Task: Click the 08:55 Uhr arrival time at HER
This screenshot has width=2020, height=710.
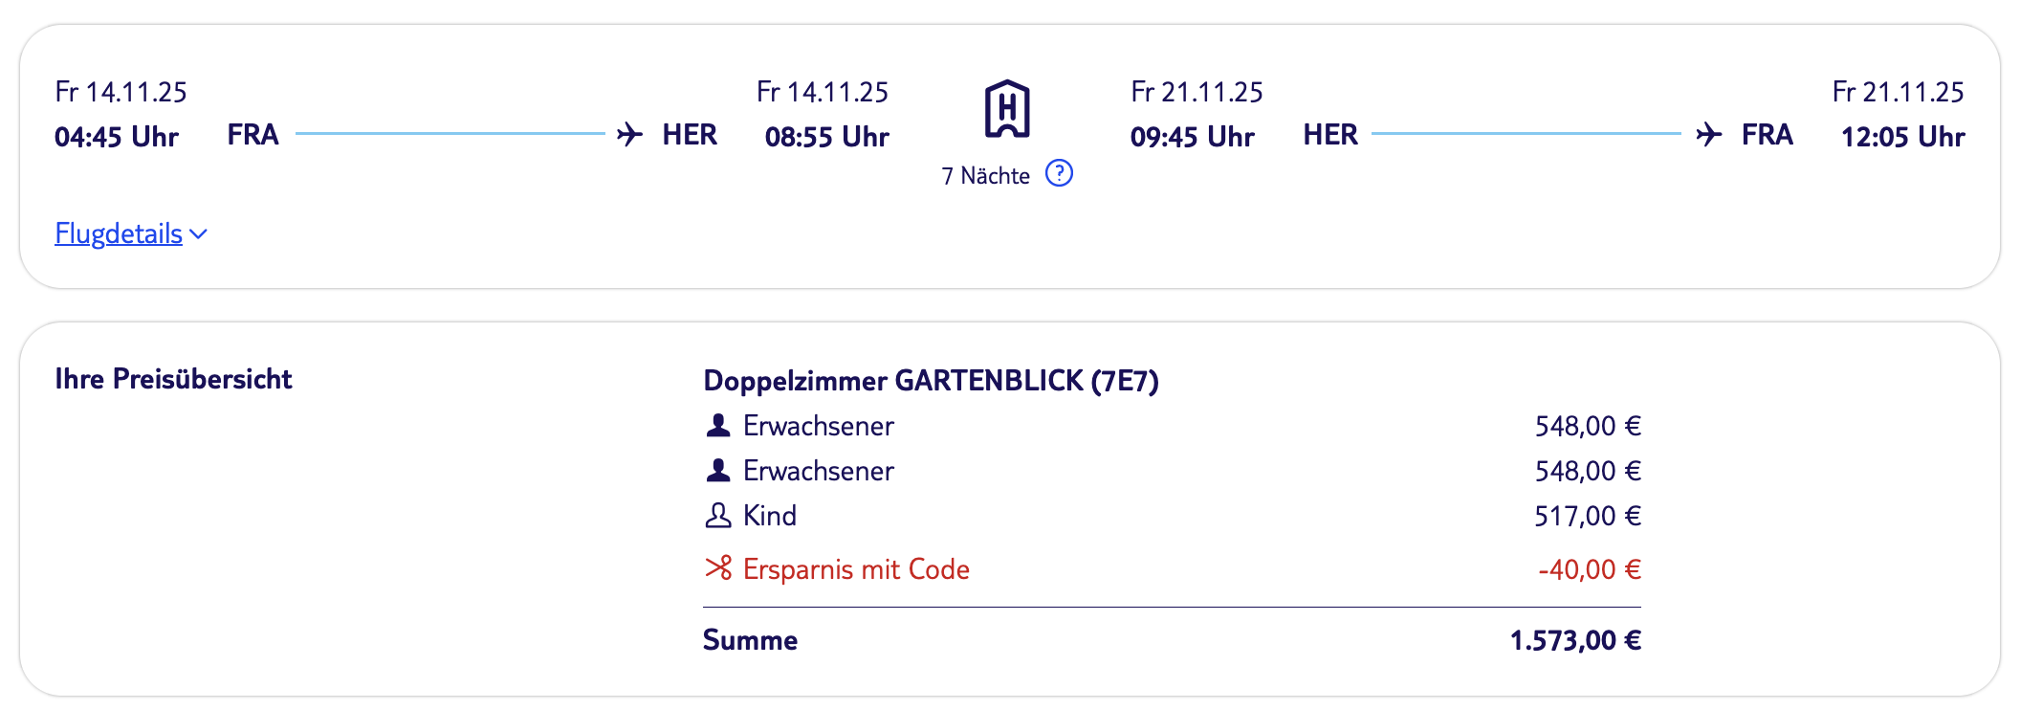Action: click(x=826, y=137)
